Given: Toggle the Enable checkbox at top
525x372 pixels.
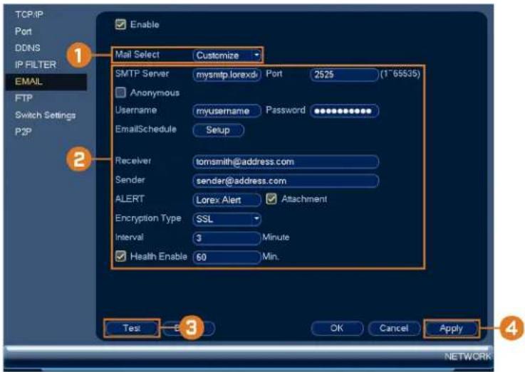Looking at the screenshot, I should point(120,24).
